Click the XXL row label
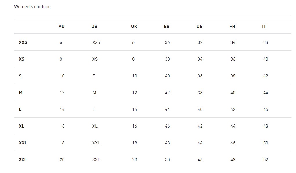The image size is (296, 173). 23,143
